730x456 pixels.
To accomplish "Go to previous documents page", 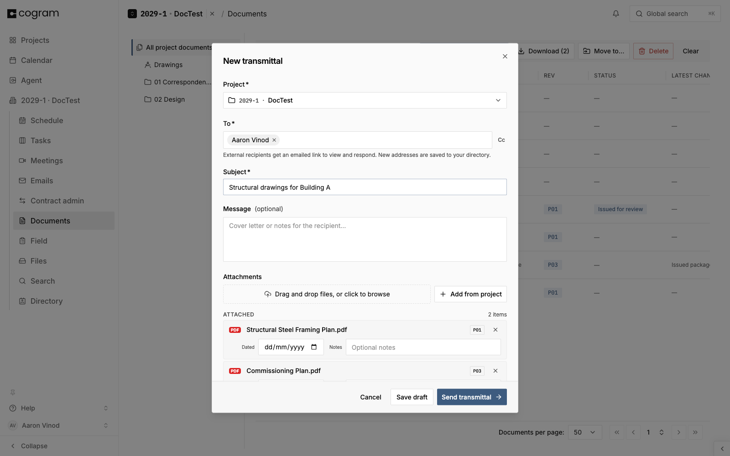I will [x=633, y=432].
